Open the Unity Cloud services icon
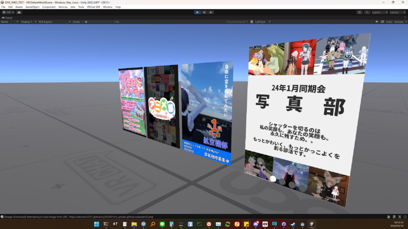Screen dimensions: 408x229 coord(19,12)
